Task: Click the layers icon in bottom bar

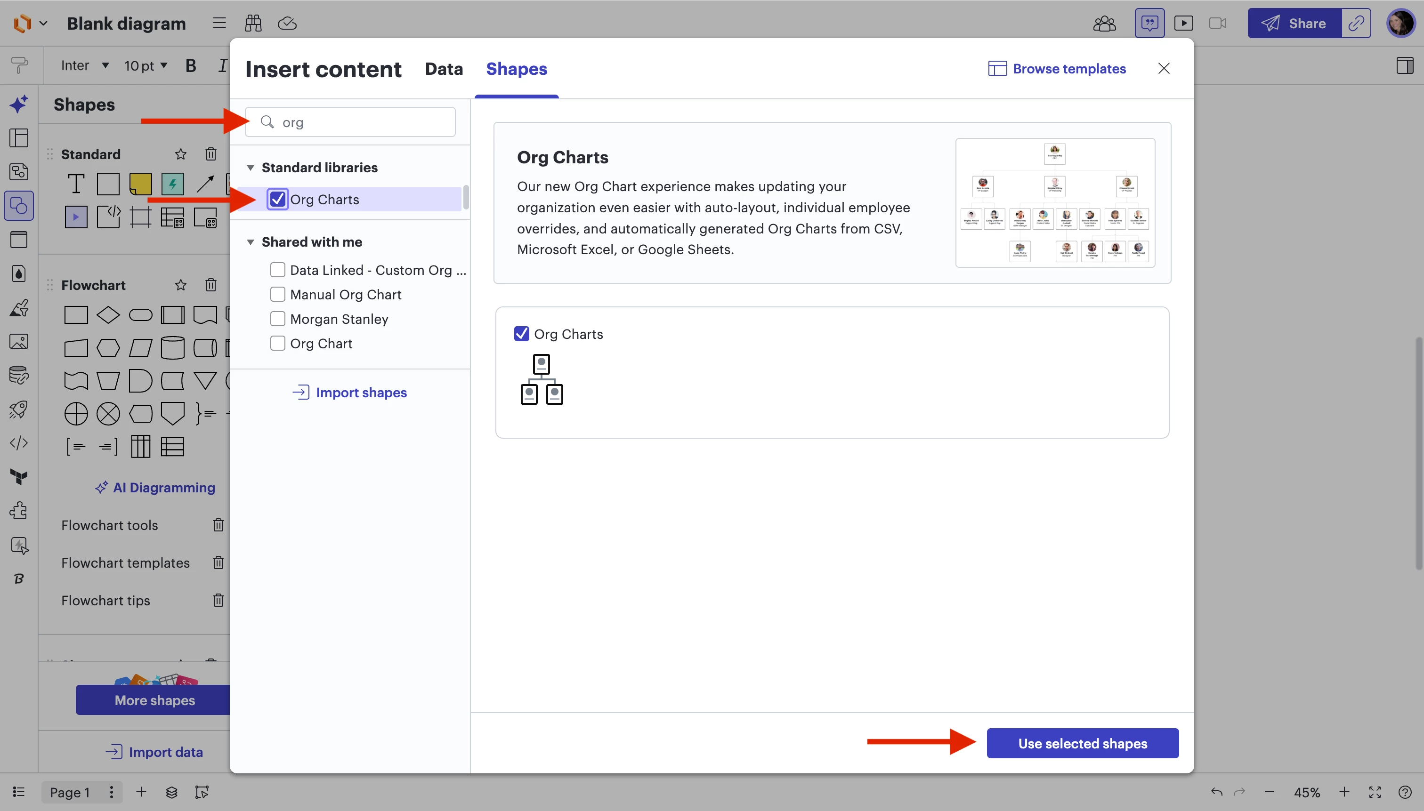Action: tap(171, 792)
